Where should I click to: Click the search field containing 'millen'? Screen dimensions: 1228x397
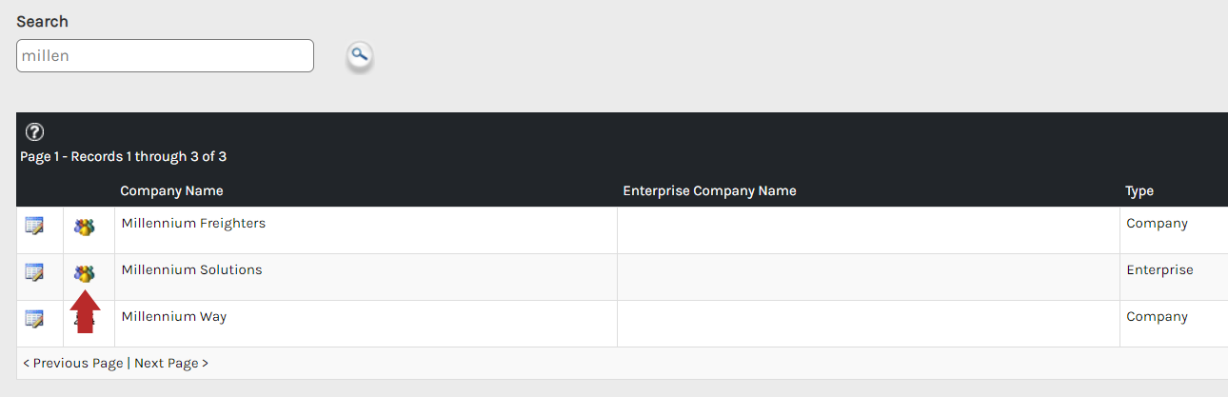click(165, 55)
